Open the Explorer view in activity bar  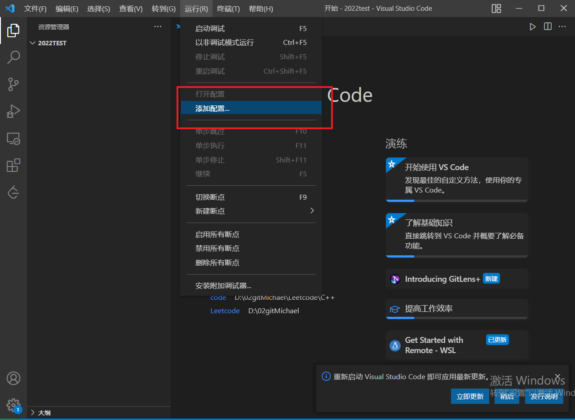click(x=13, y=31)
